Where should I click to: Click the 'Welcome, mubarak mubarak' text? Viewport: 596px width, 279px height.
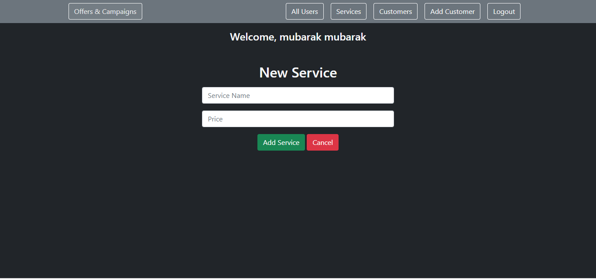click(x=298, y=37)
